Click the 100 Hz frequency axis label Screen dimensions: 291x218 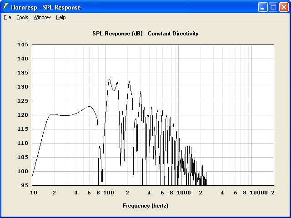tap(109, 193)
